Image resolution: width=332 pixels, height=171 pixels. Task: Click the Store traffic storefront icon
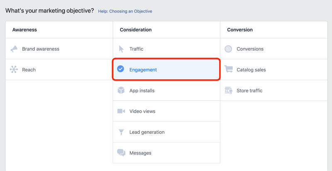click(x=228, y=90)
